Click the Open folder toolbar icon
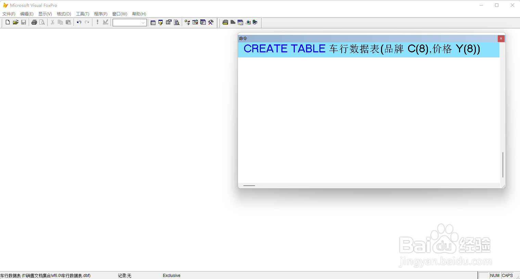Viewport: 520px width, 279px height. [15, 22]
